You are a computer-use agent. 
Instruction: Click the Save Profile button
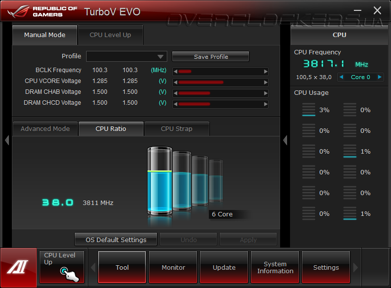point(211,56)
